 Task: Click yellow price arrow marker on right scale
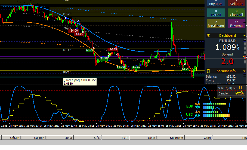tap(243, 56)
